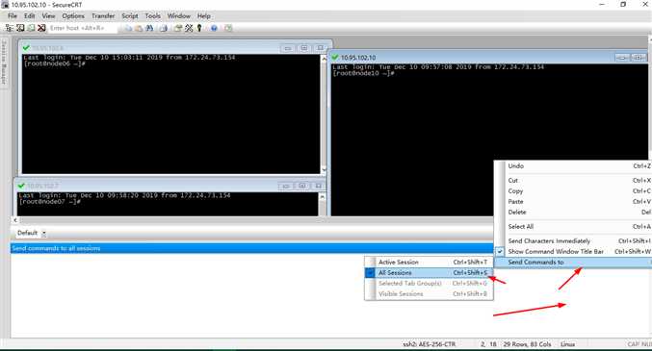Screen dimensions: 652x351
Task: Choose Delete in the context menu
Action: pyautogui.click(x=573, y=212)
